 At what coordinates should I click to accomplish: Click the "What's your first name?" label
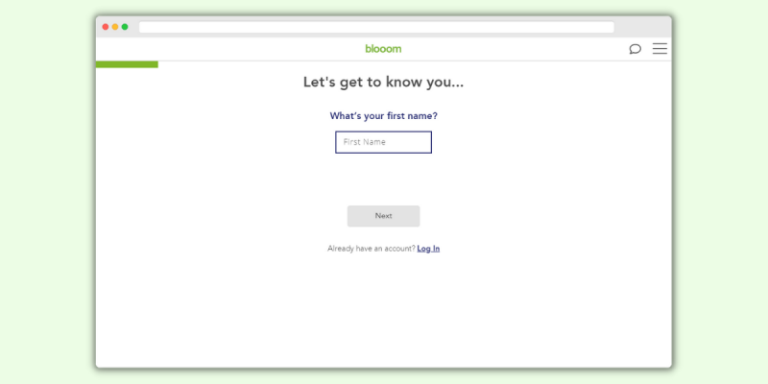[x=383, y=116]
